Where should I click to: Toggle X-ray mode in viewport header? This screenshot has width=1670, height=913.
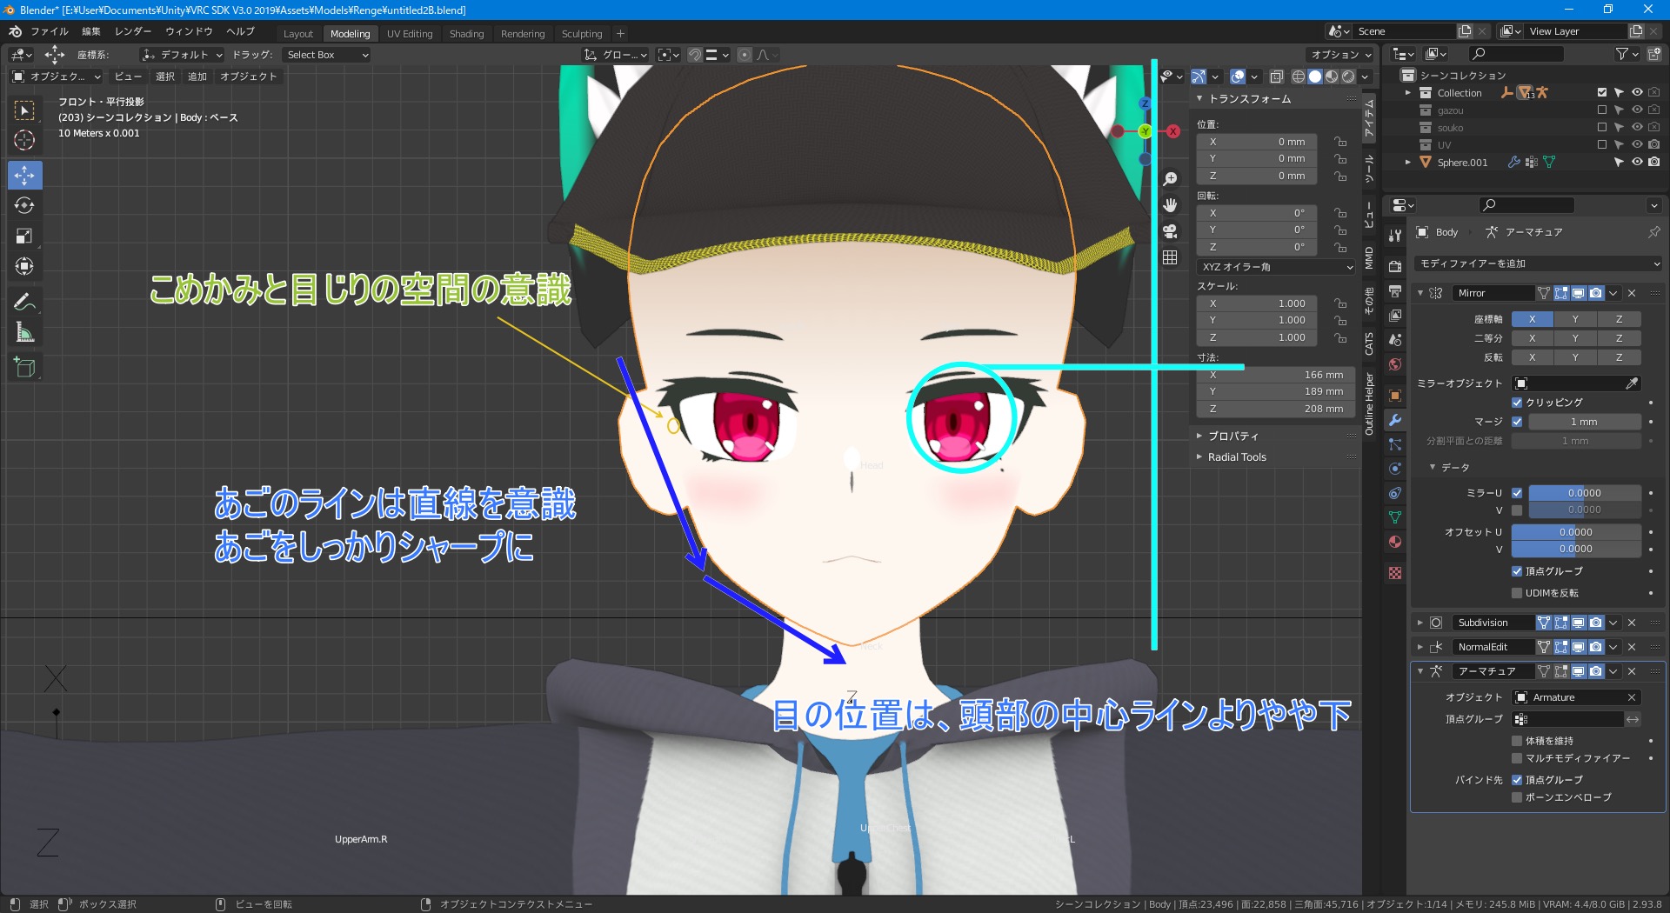pyautogui.click(x=1276, y=77)
